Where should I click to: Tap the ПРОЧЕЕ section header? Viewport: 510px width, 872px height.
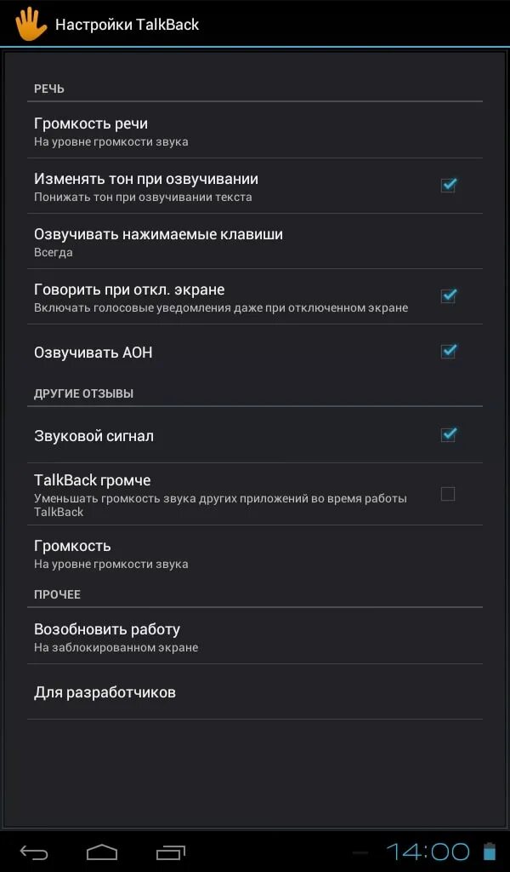coord(57,594)
